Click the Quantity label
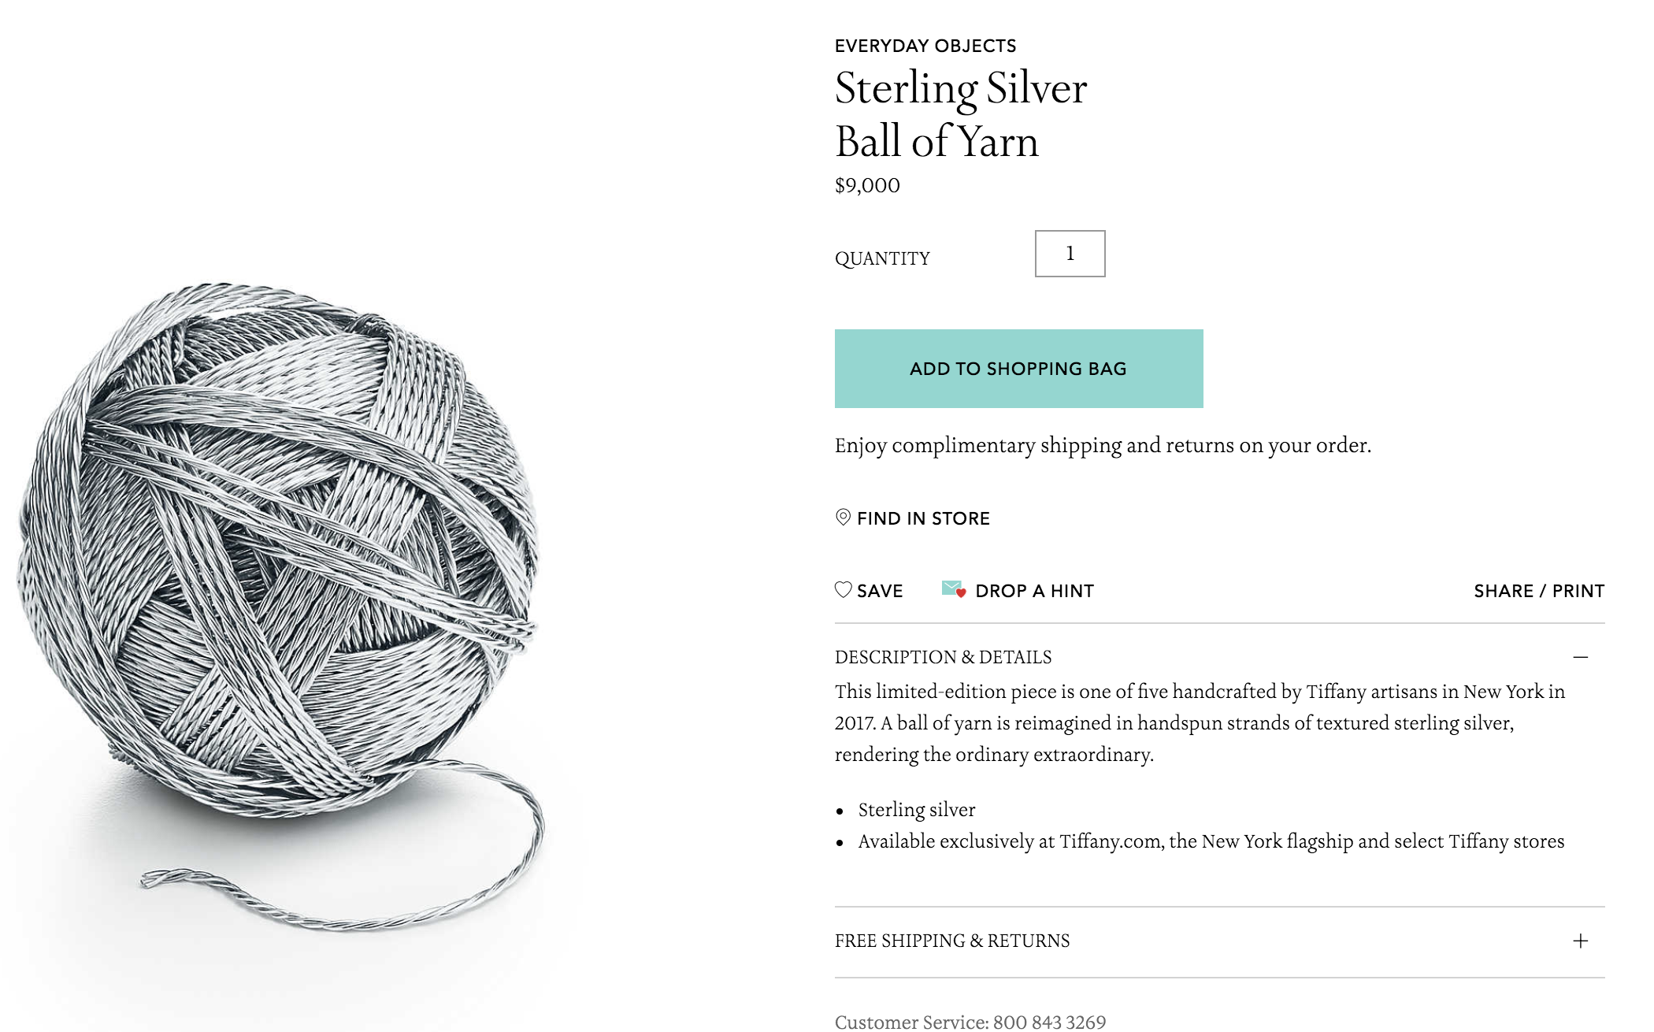This screenshot has height=1032, width=1654. (x=882, y=258)
